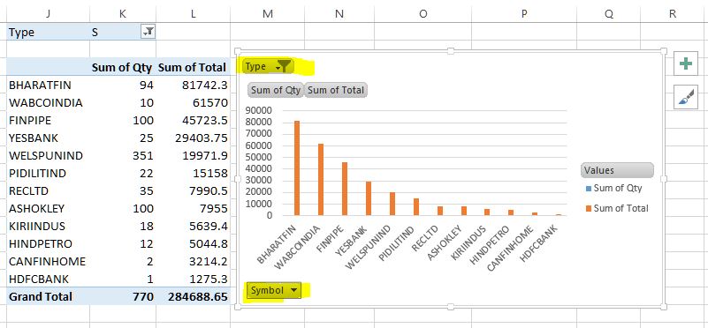The height and width of the screenshot is (328, 708).
Task: Select Sum of Total legend entry
Action: tap(616, 208)
